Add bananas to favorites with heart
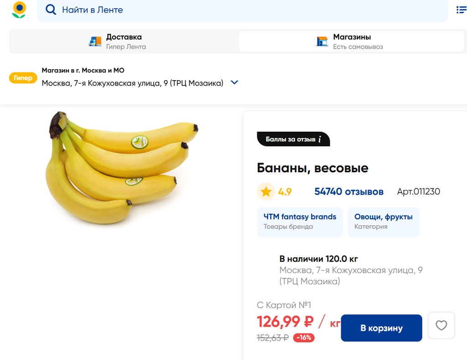 coord(441,325)
